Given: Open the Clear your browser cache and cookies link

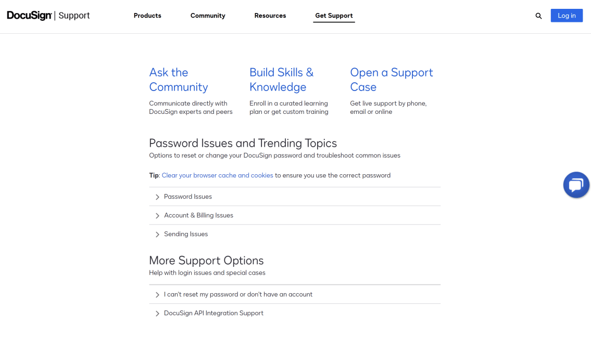Looking at the screenshot, I should point(218,175).
